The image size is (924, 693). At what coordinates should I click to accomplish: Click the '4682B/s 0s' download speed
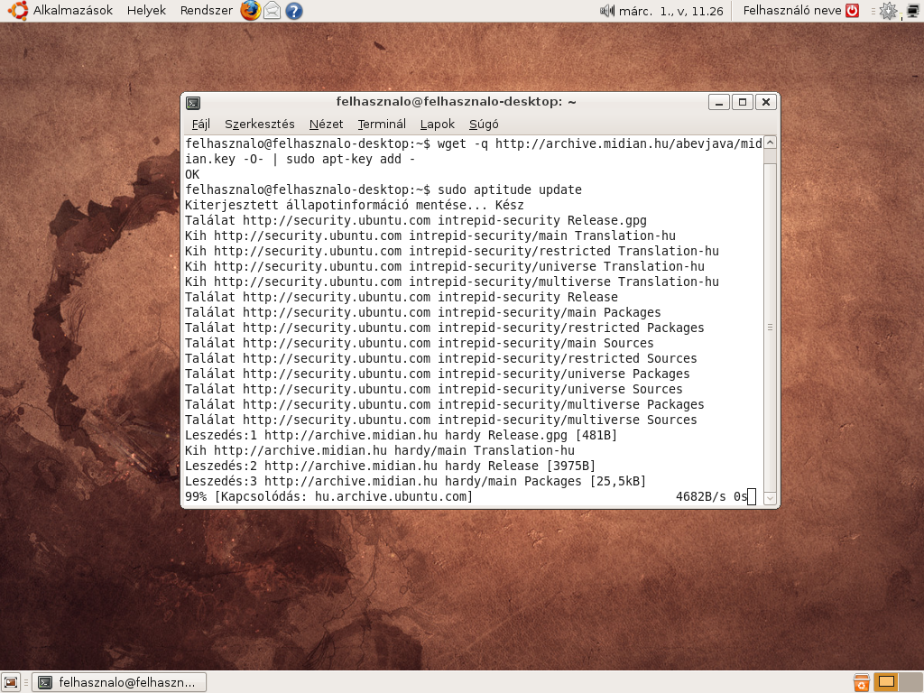711,496
